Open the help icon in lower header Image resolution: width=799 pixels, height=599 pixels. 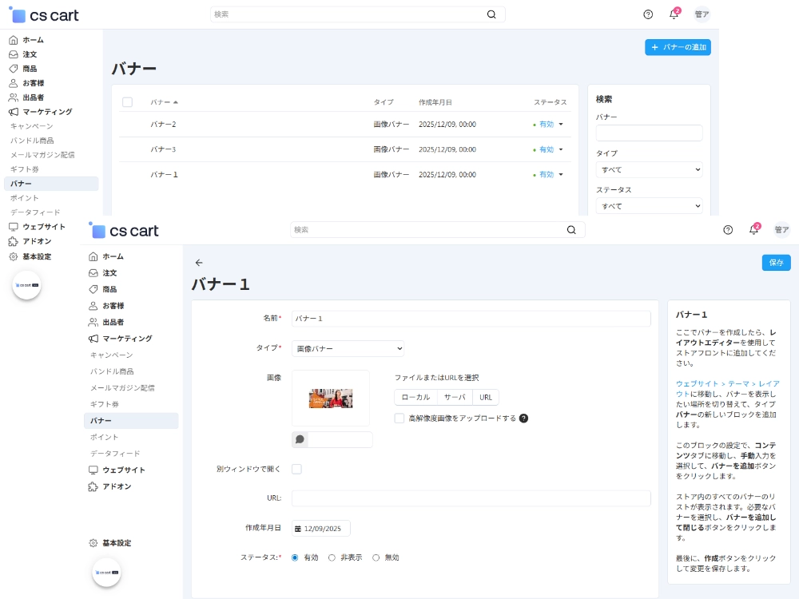coord(728,230)
